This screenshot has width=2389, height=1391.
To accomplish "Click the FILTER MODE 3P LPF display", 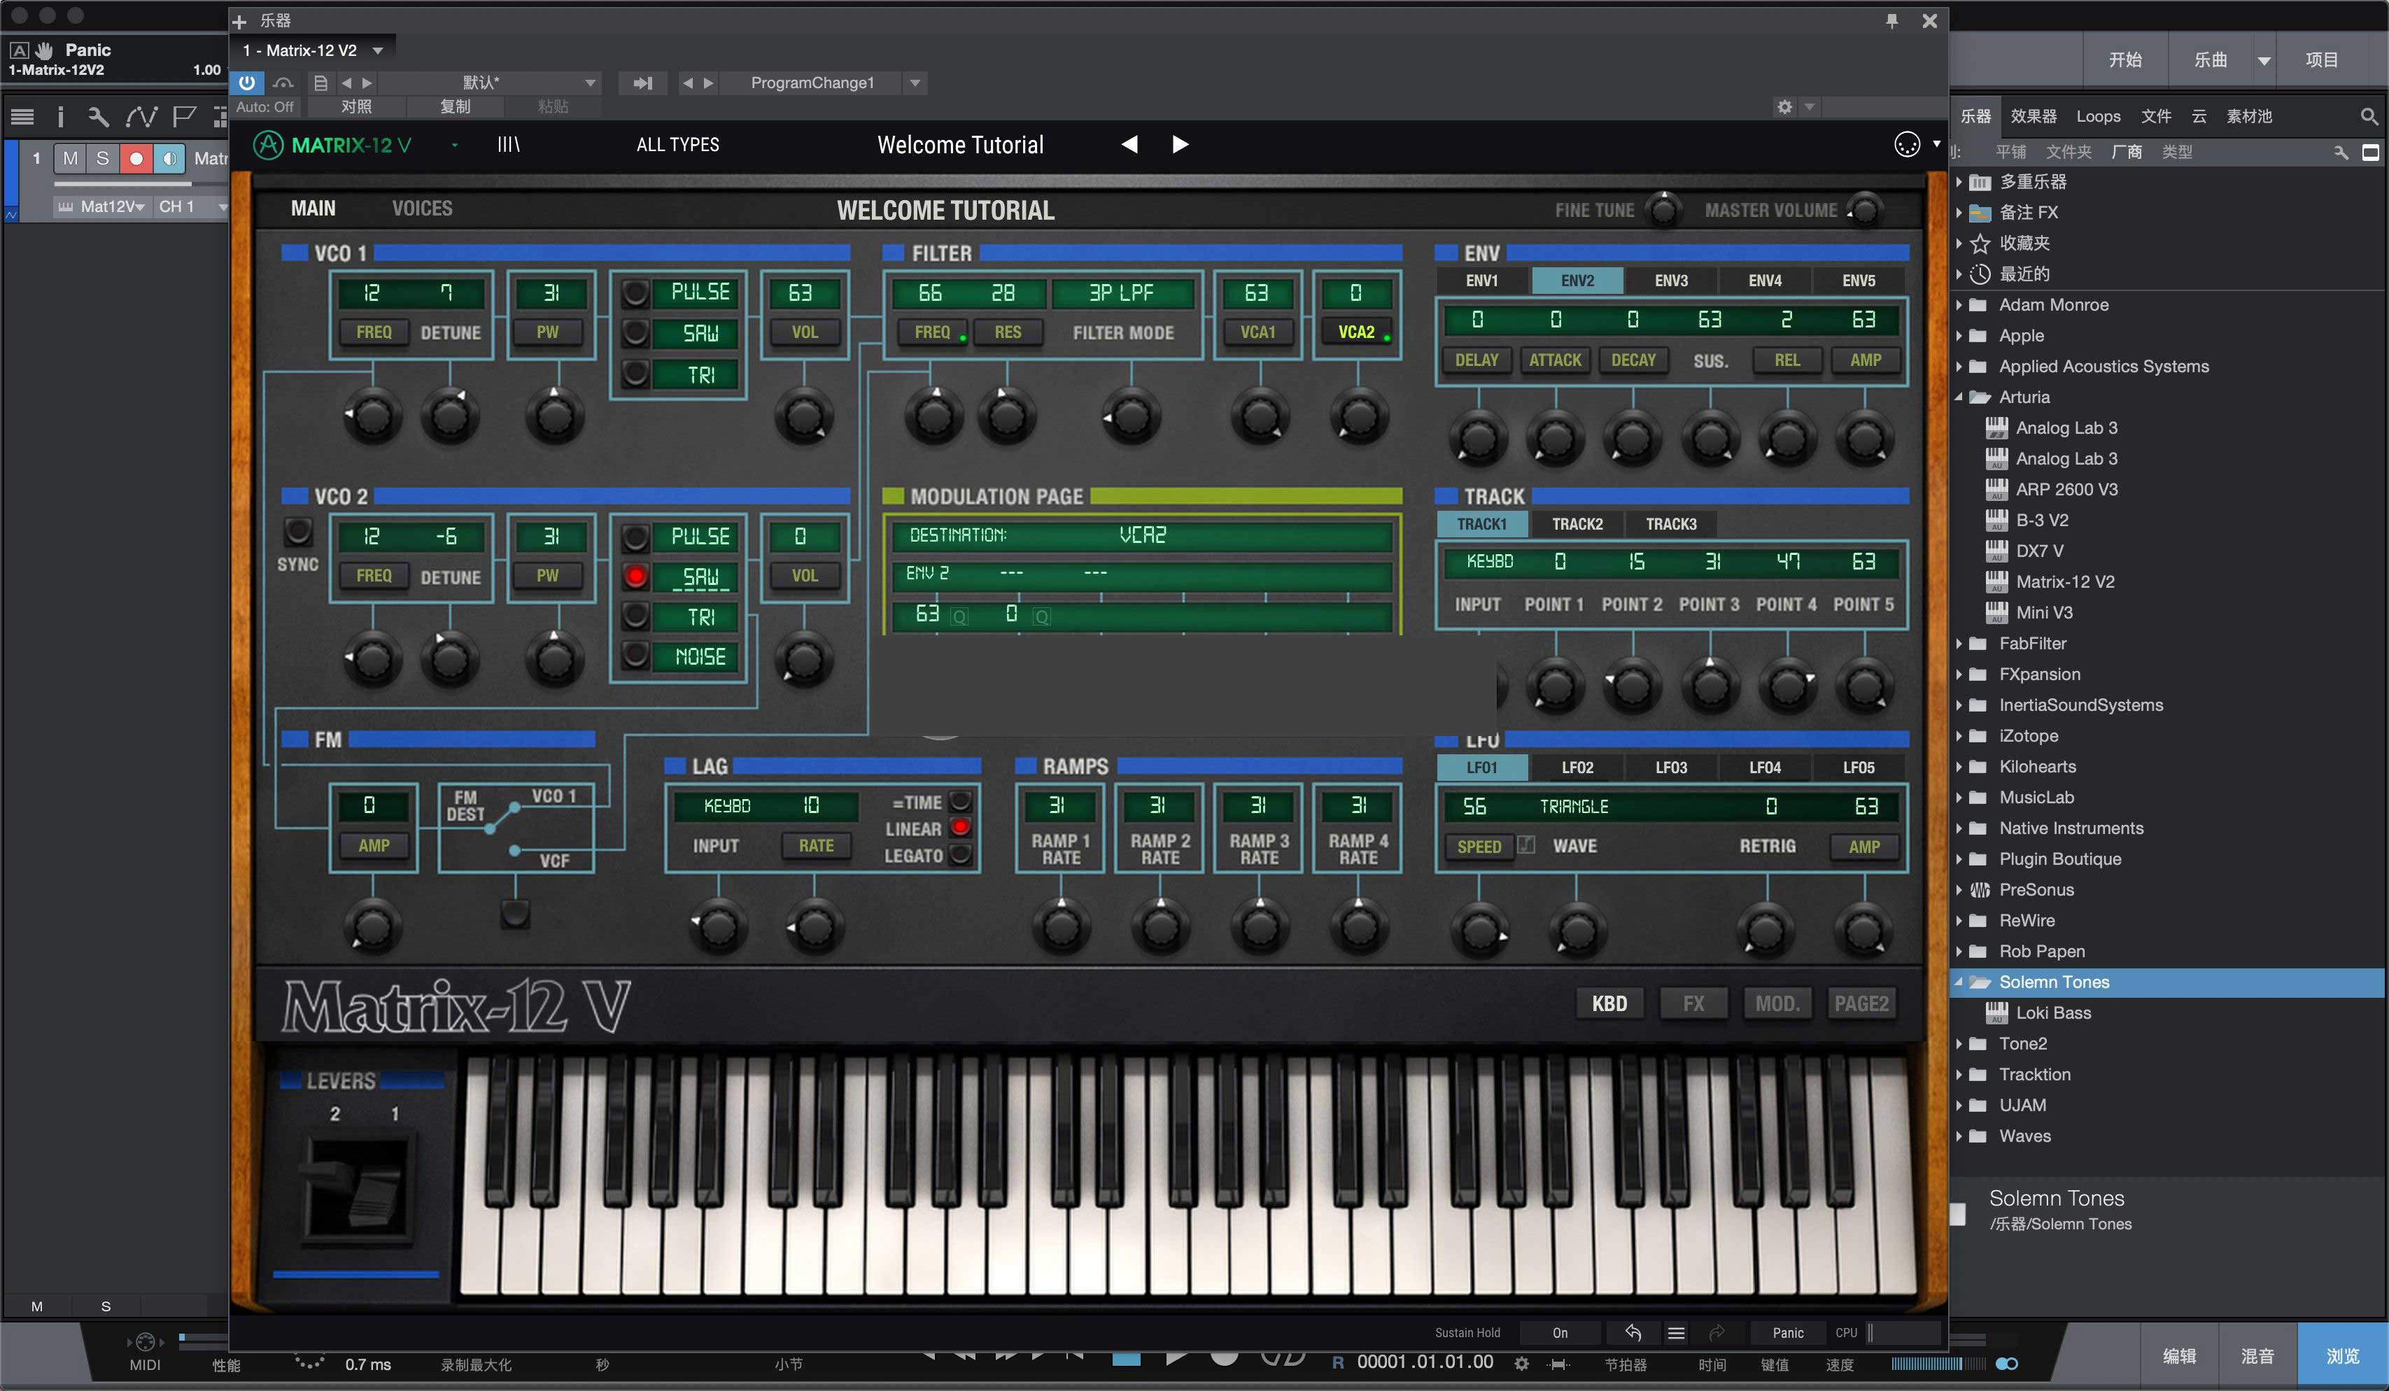I will [x=1122, y=293].
